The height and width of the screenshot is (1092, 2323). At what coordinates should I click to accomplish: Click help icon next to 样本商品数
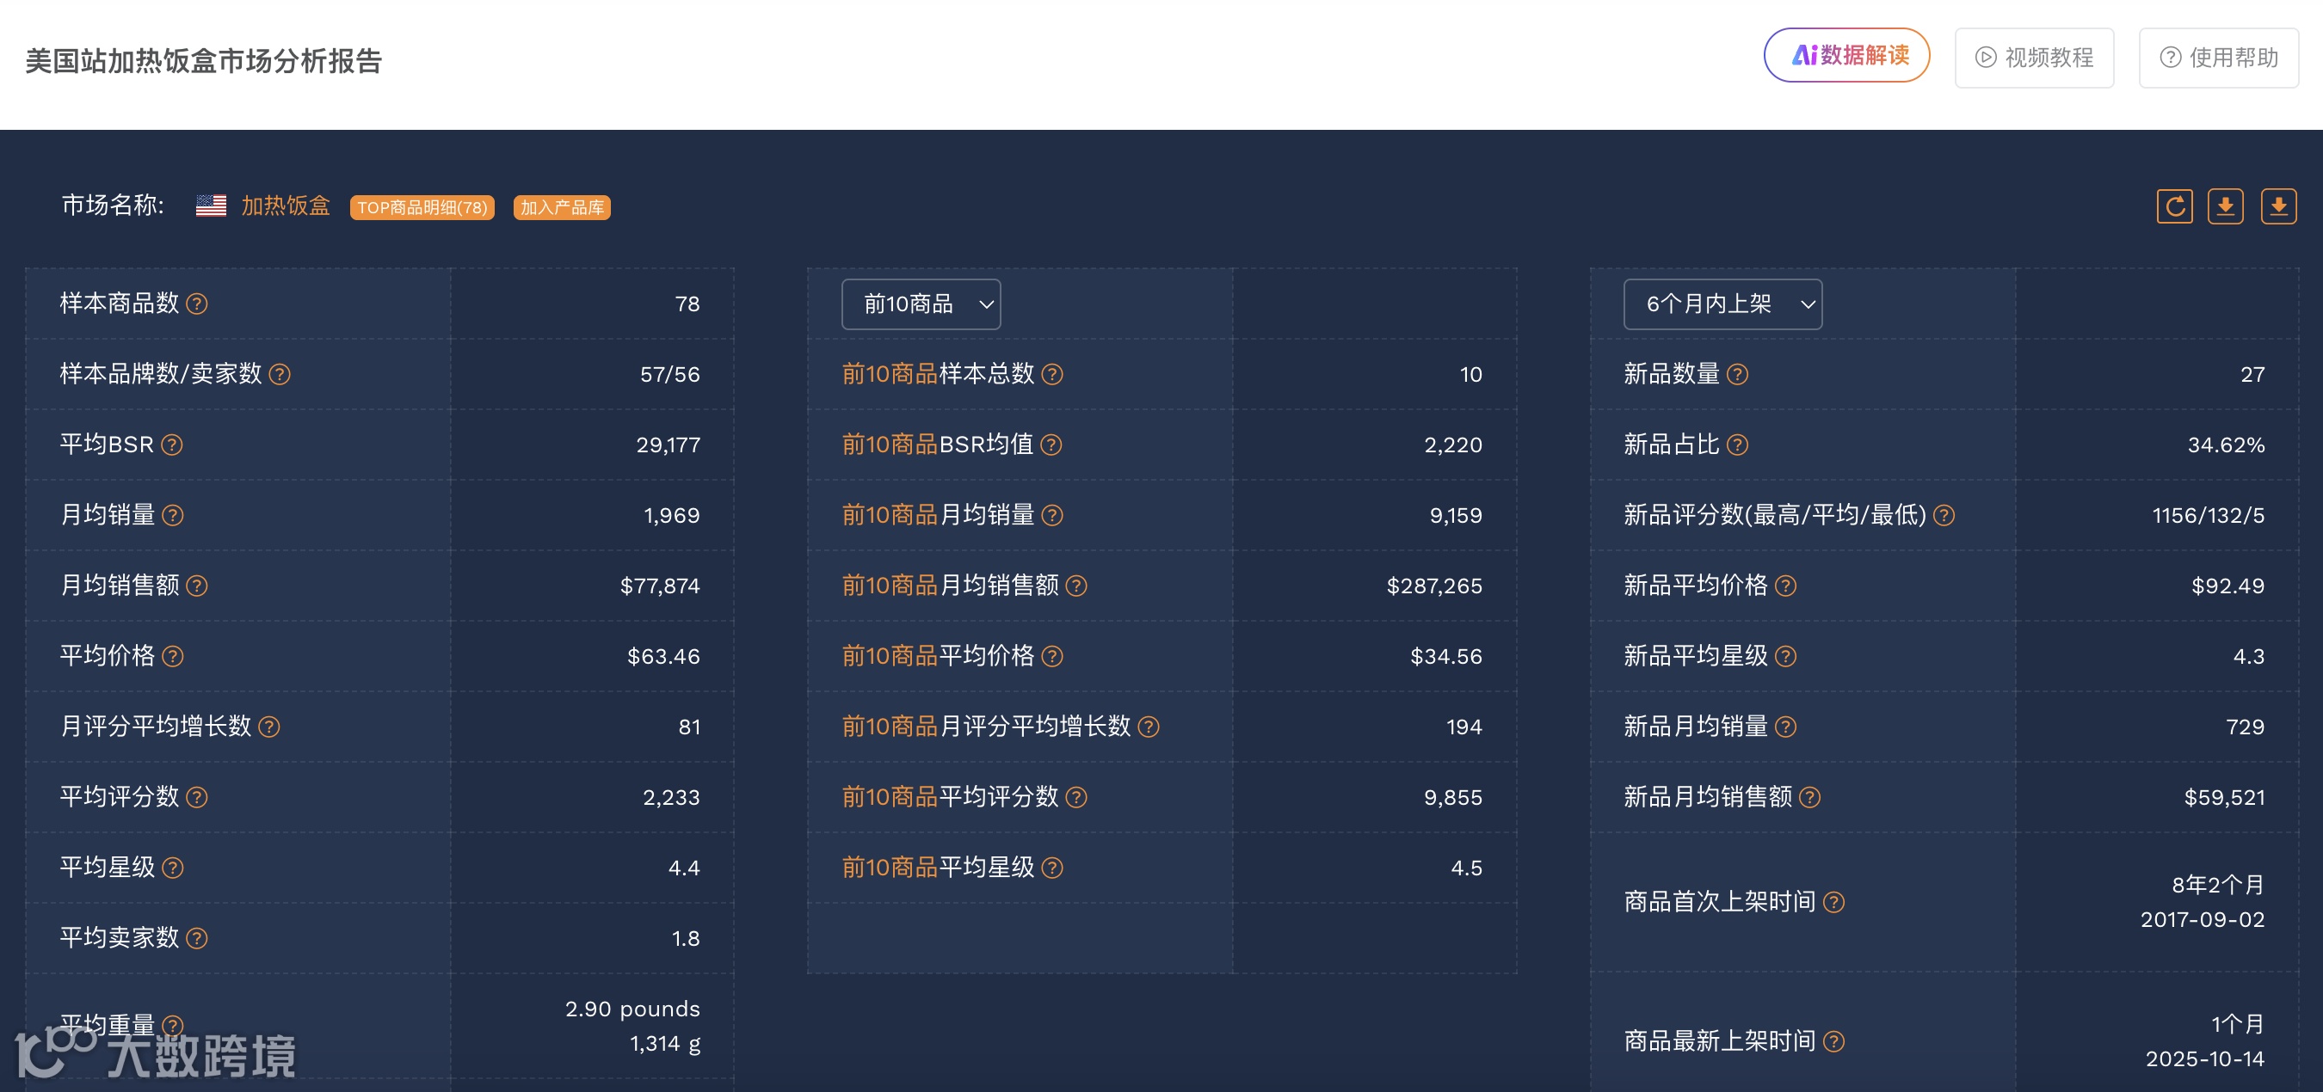196,304
